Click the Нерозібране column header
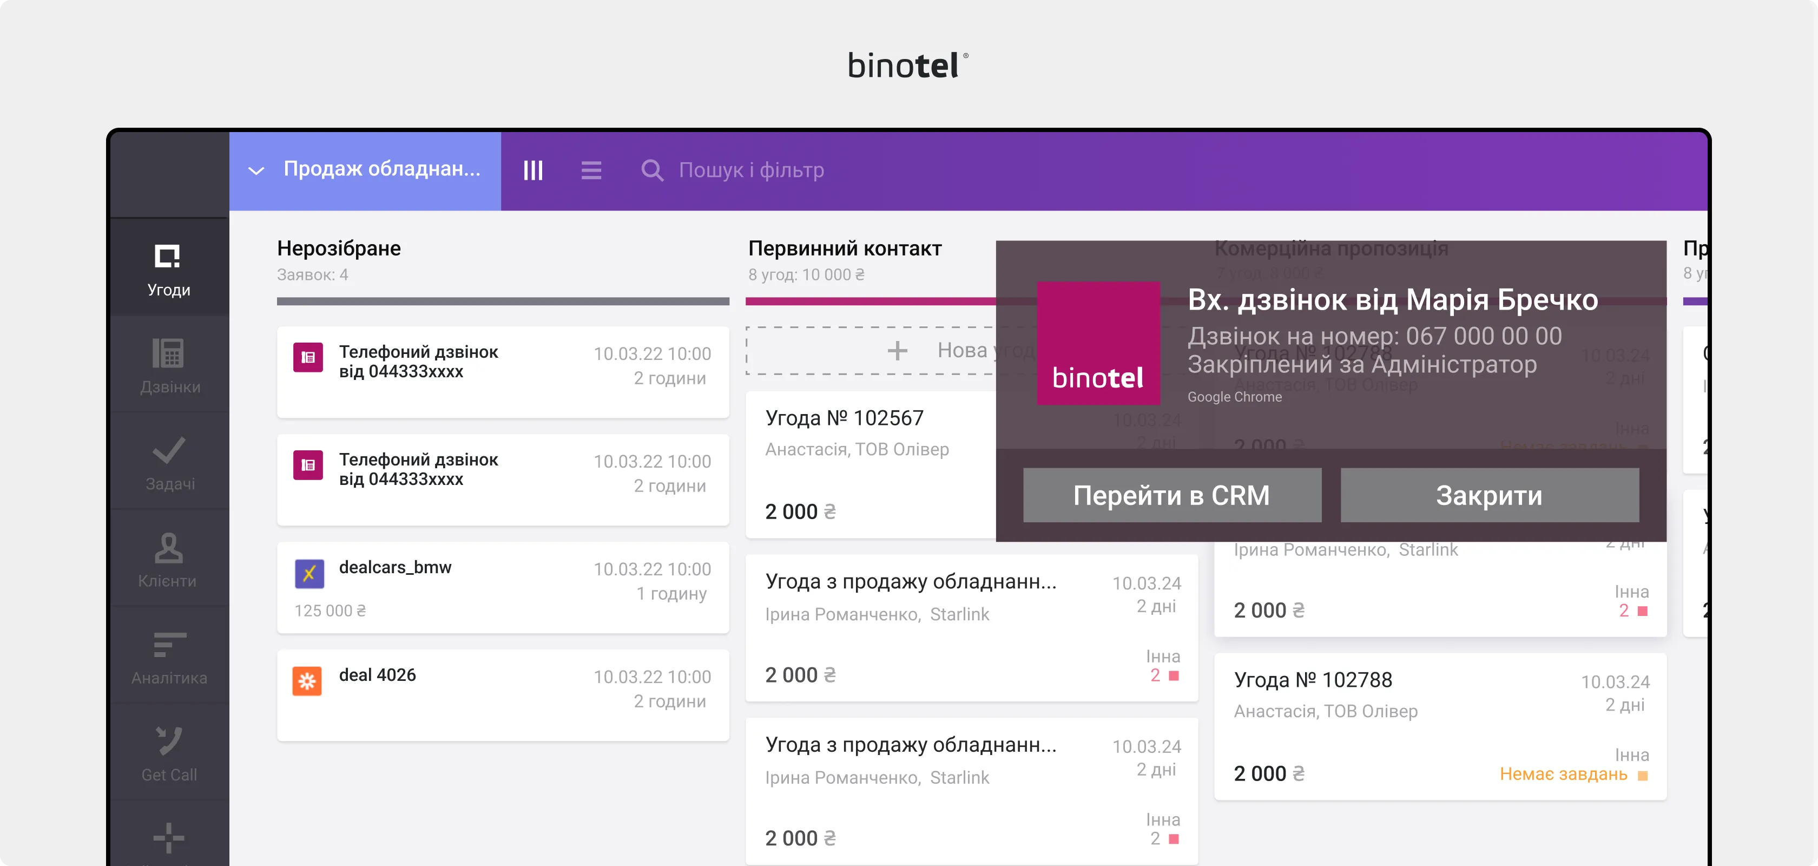1818x866 pixels. tap(339, 248)
